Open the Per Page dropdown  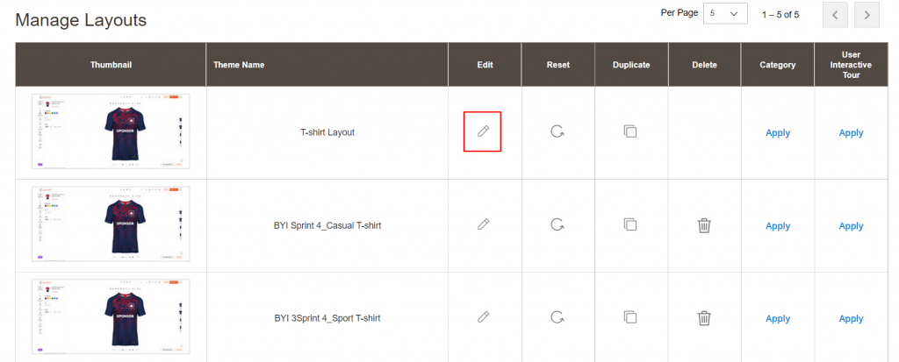[x=725, y=14]
